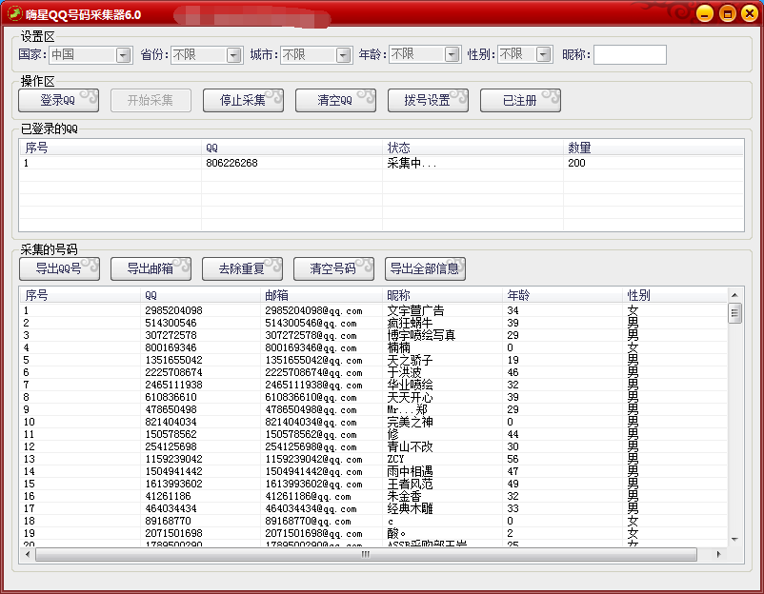Viewport: 764px width, 594px height.
Task: Click the 年龄 column header in collected list
Action: (x=562, y=295)
